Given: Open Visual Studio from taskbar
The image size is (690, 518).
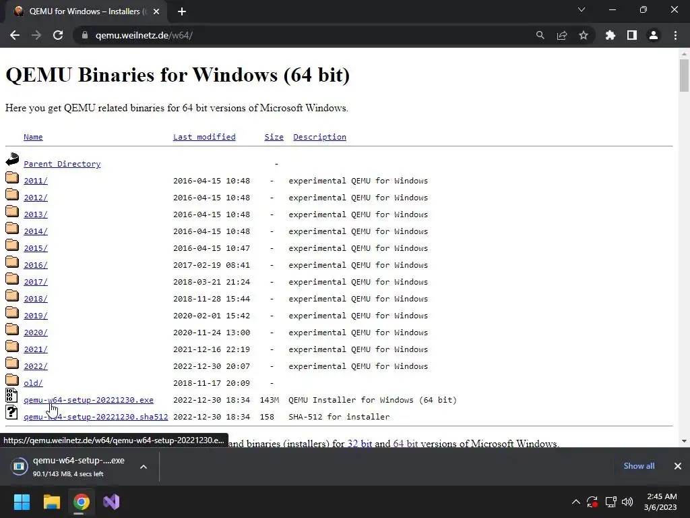Looking at the screenshot, I should coord(111,502).
